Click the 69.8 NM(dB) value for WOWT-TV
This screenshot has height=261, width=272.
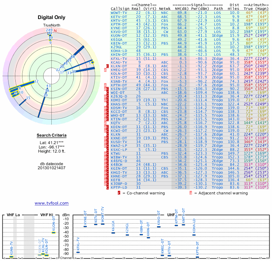tap(182, 13)
